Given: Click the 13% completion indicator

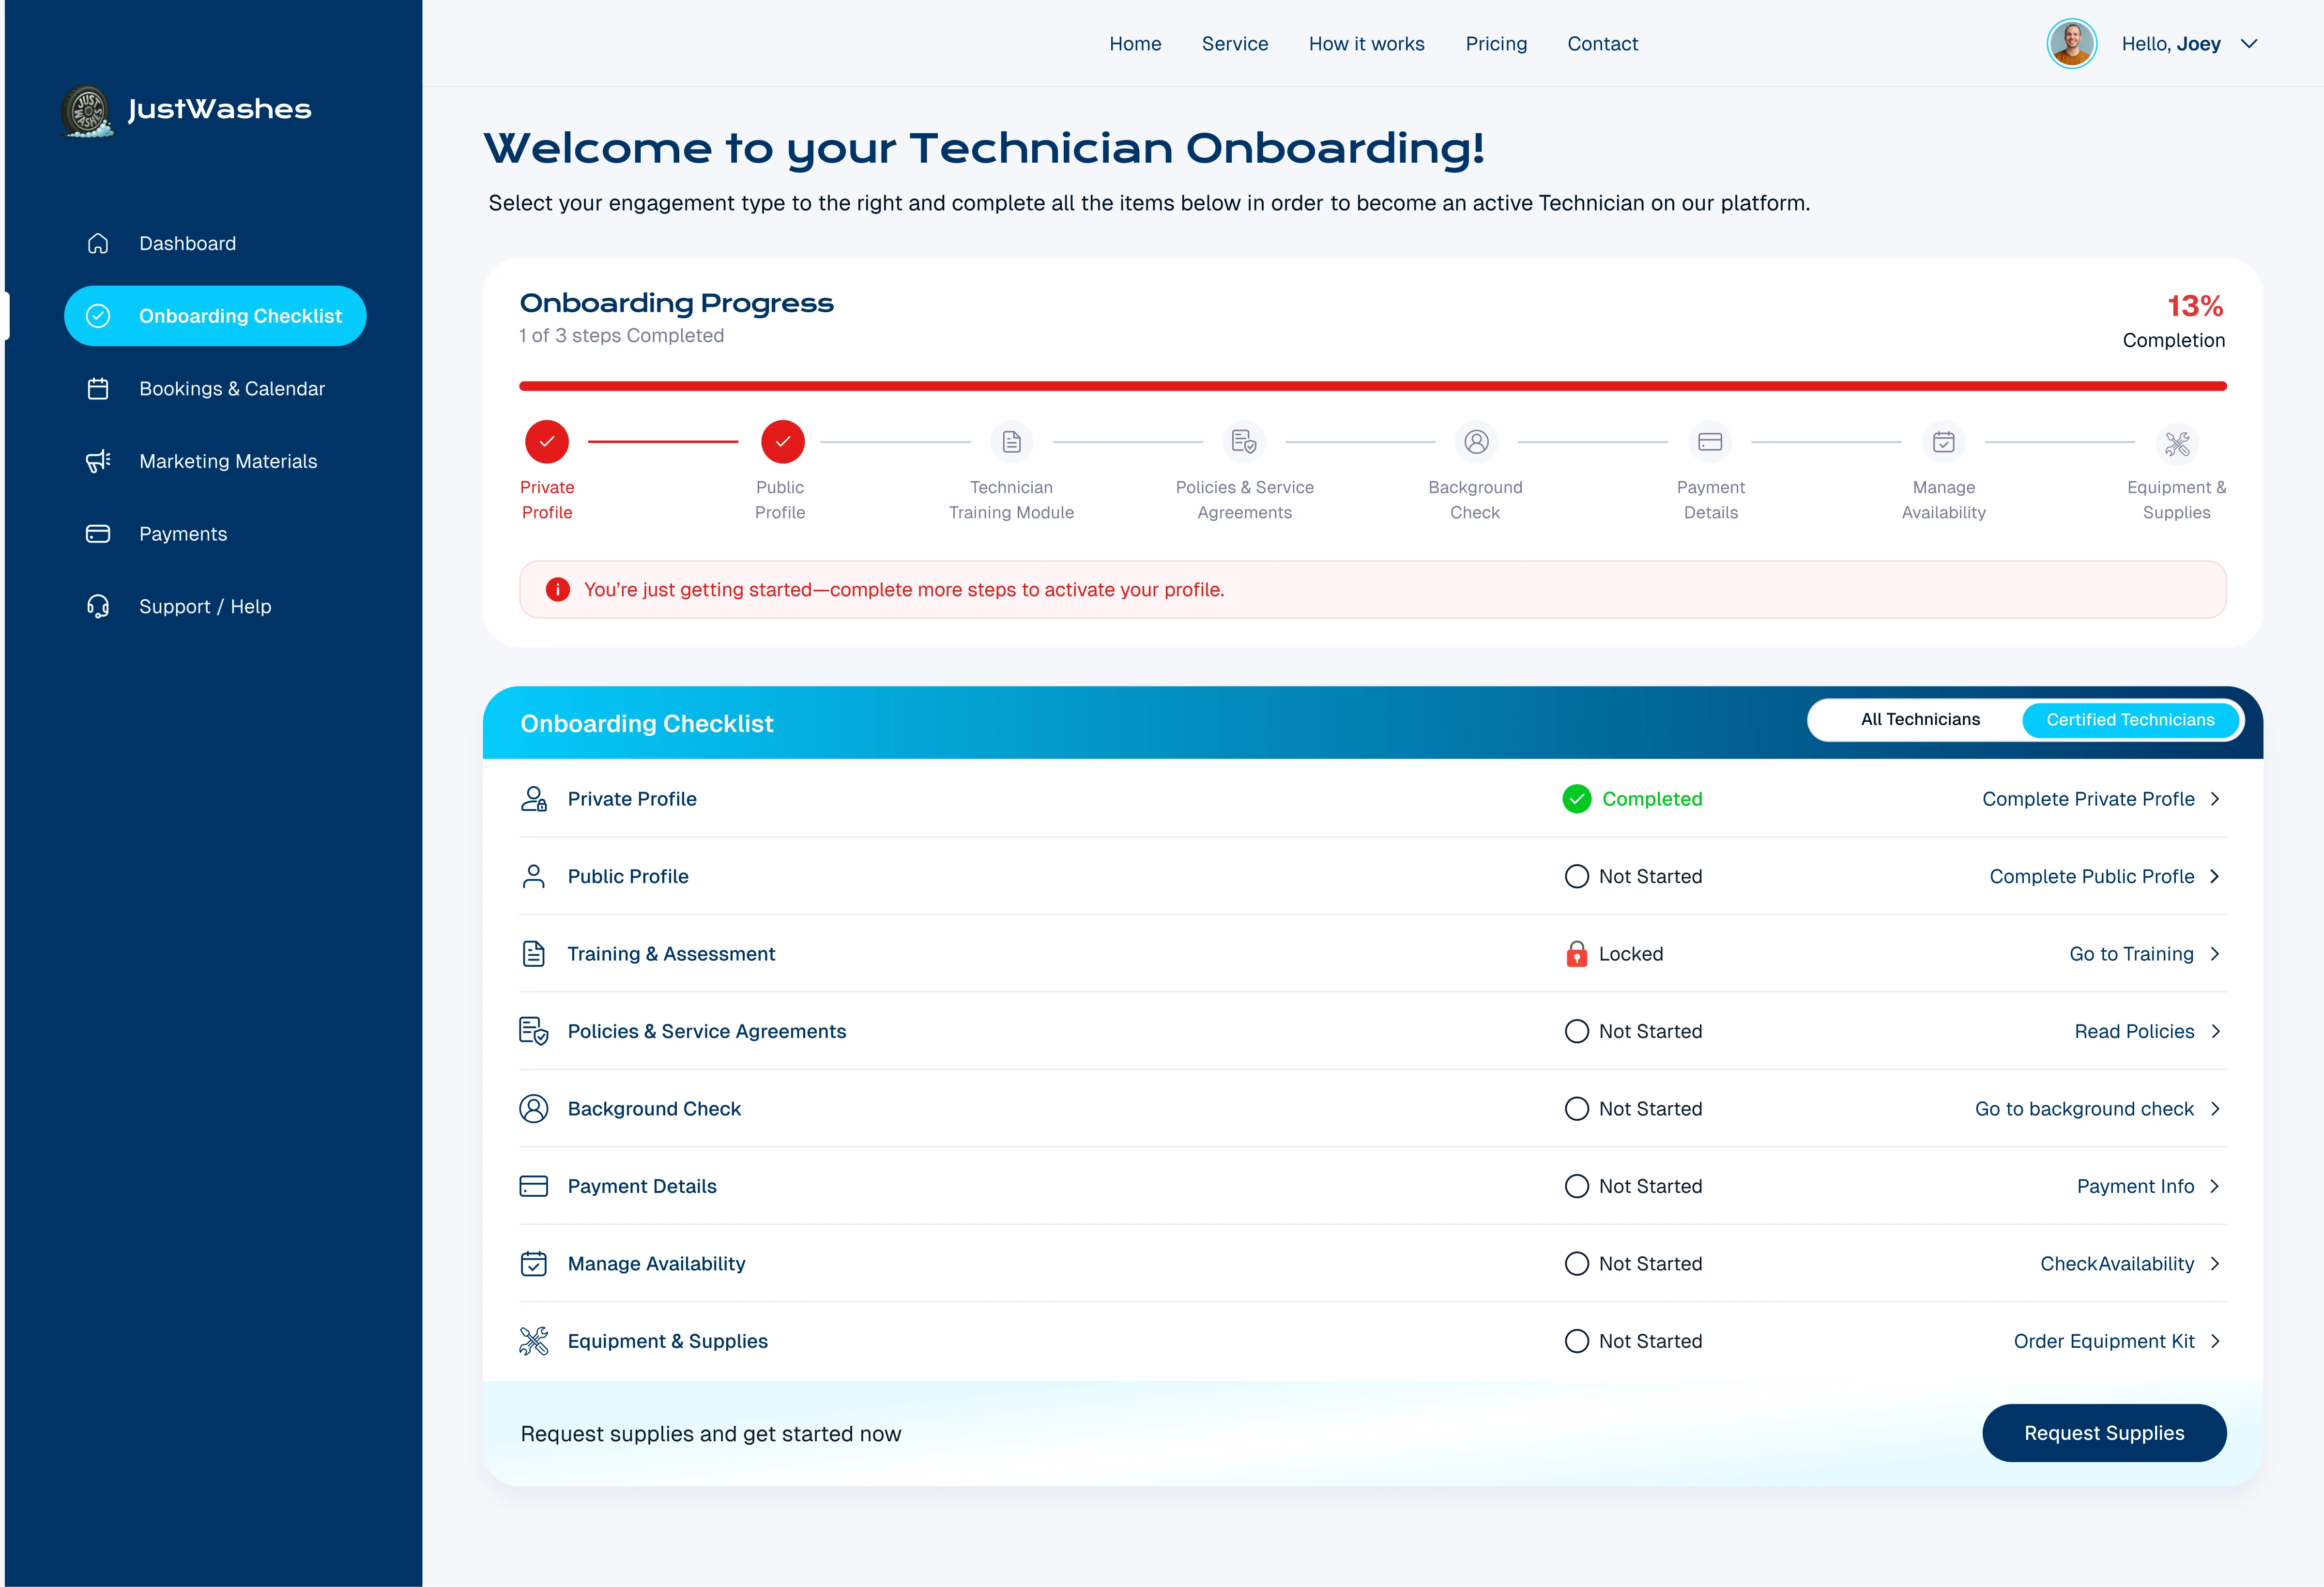Looking at the screenshot, I should (2195, 306).
